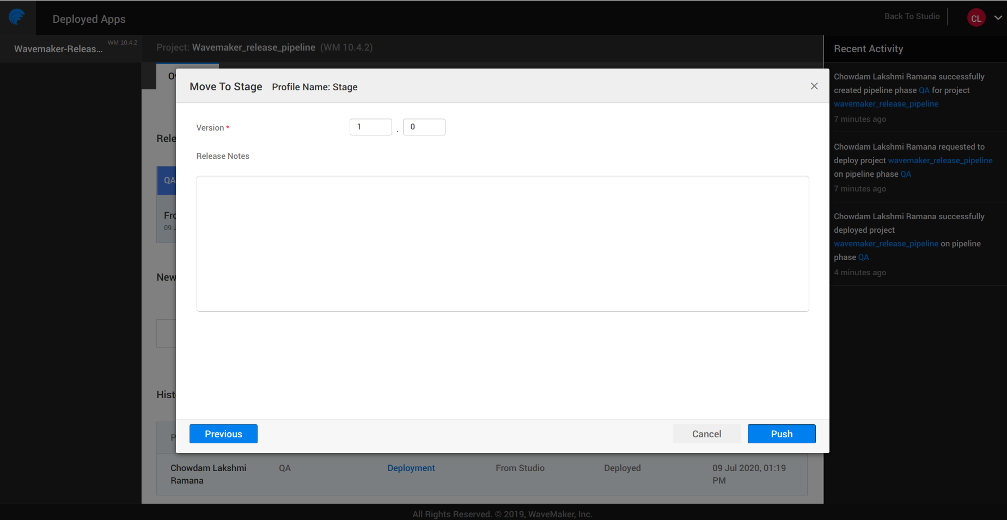1007x520 pixels.
Task: Click the major version input showing 1
Action: [x=370, y=127]
